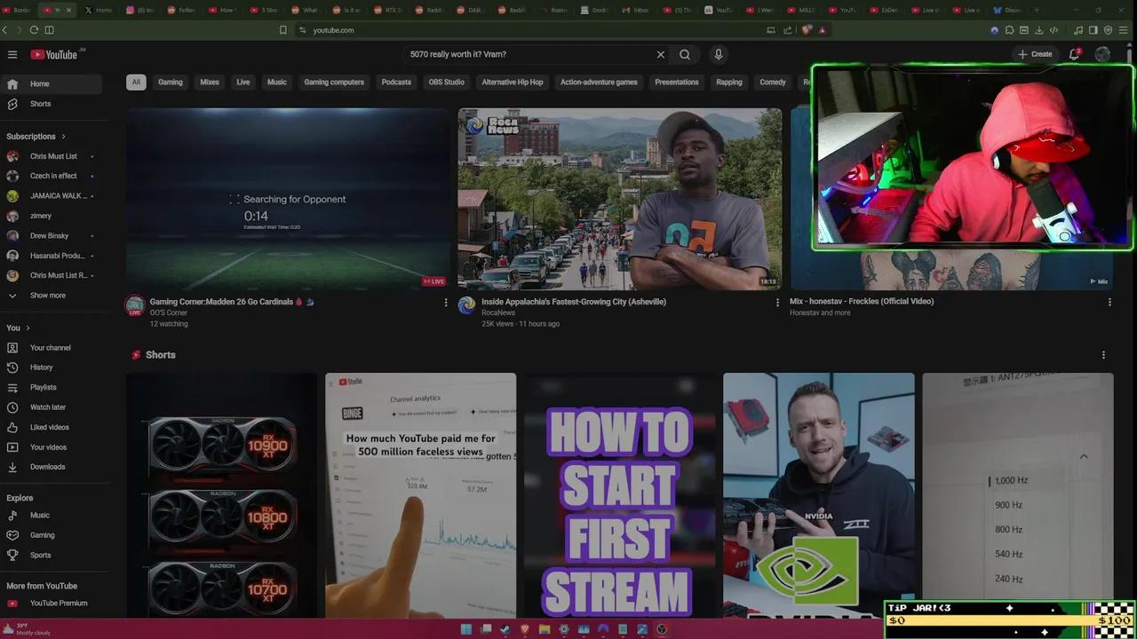
Task: Open the account avatar menu
Action: (1102, 54)
